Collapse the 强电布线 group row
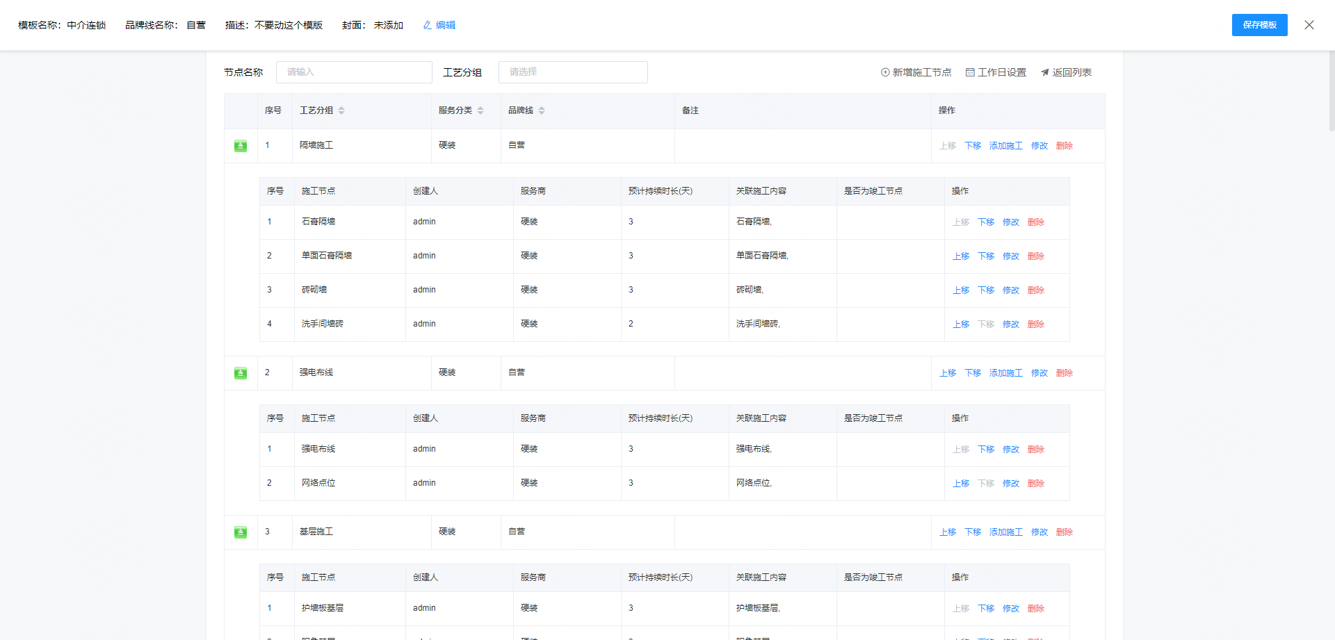The height and width of the screenshot is (640, 1335). [x=241, y=373]
